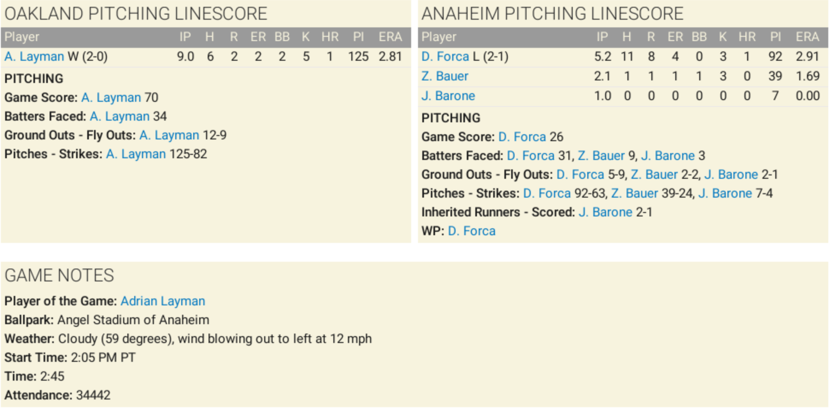Open Z. Bauer in Anaheim Batters Faced line
The width and height of the screenshot is (830, 408).
tap(601, 156)
